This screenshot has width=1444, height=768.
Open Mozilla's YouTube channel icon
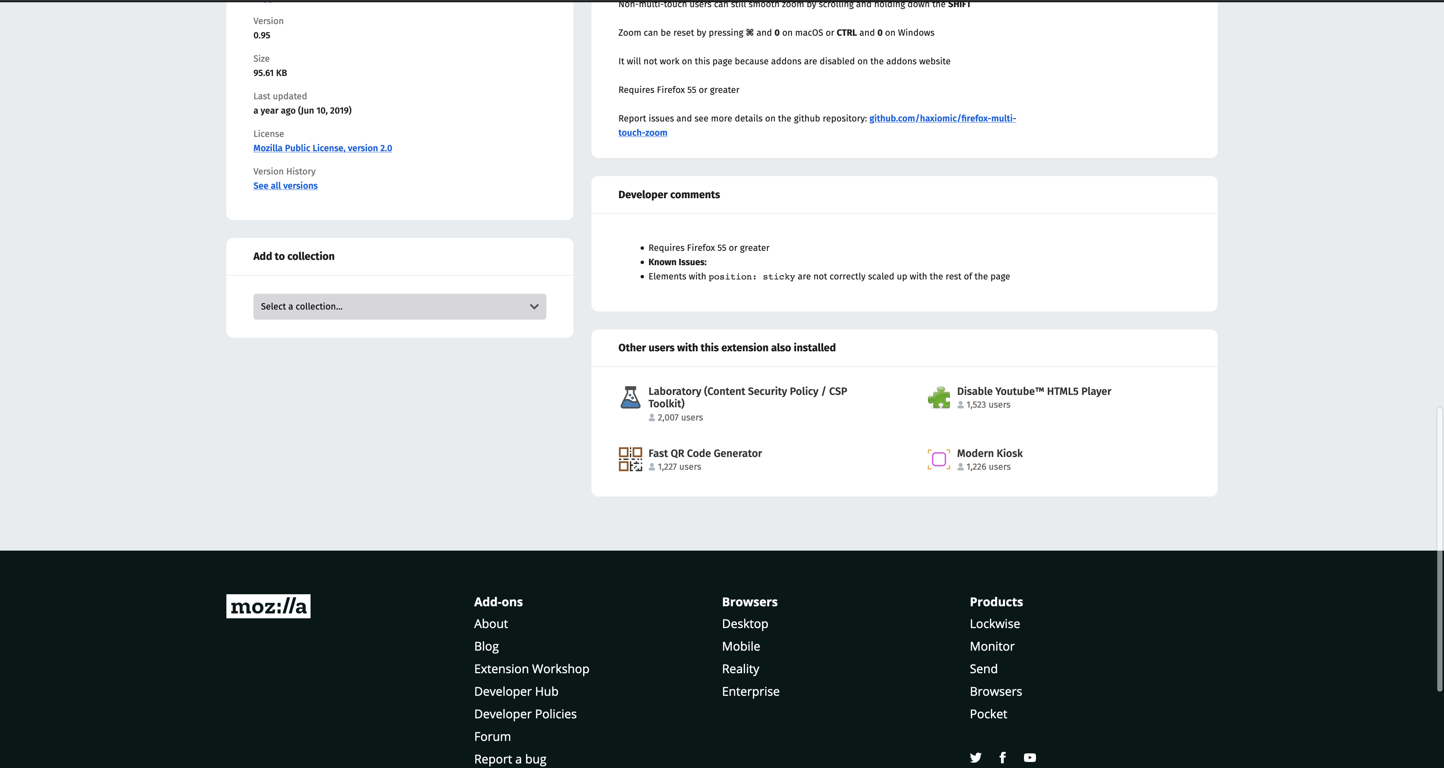(x=1030, y=758)
